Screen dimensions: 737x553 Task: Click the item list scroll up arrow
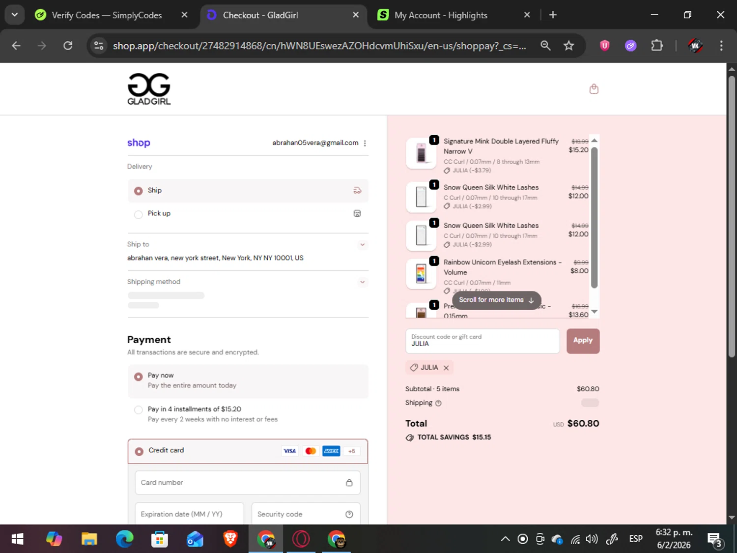(594, 141)
